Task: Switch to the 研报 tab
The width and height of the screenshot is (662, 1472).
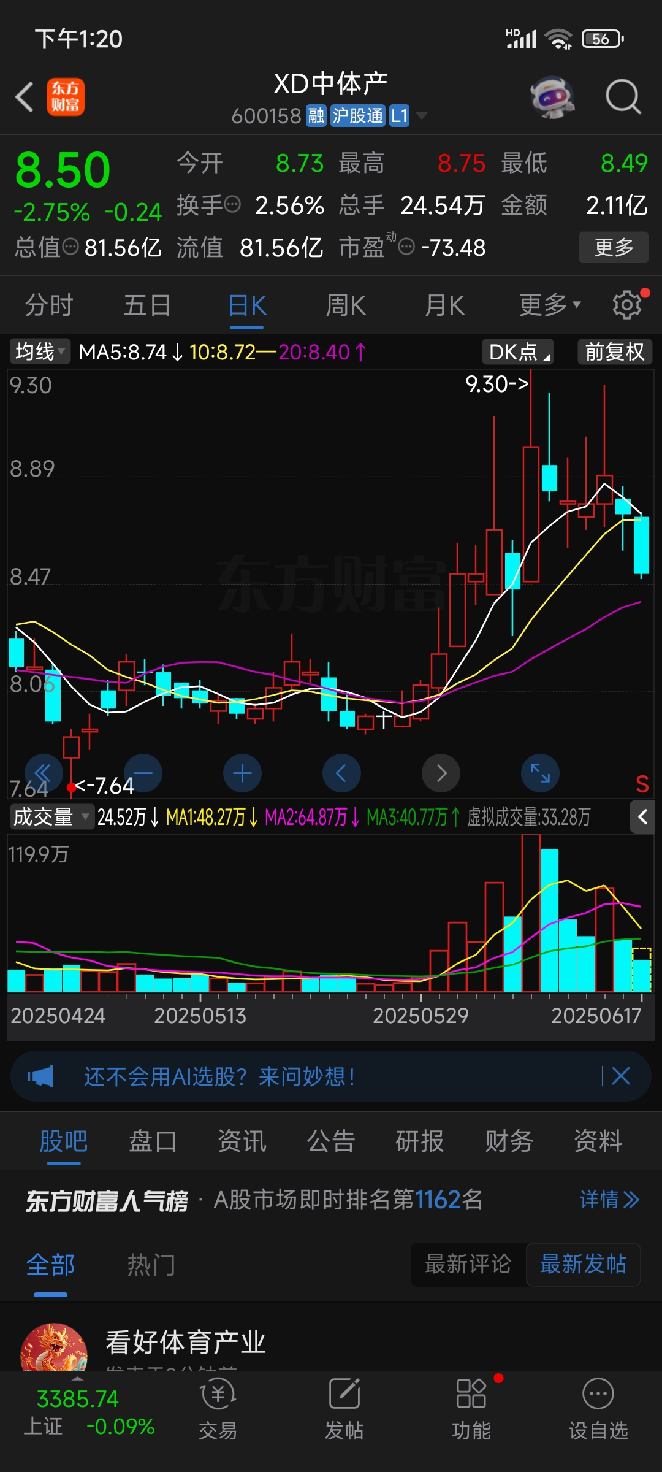Action: coord(420,1141)
